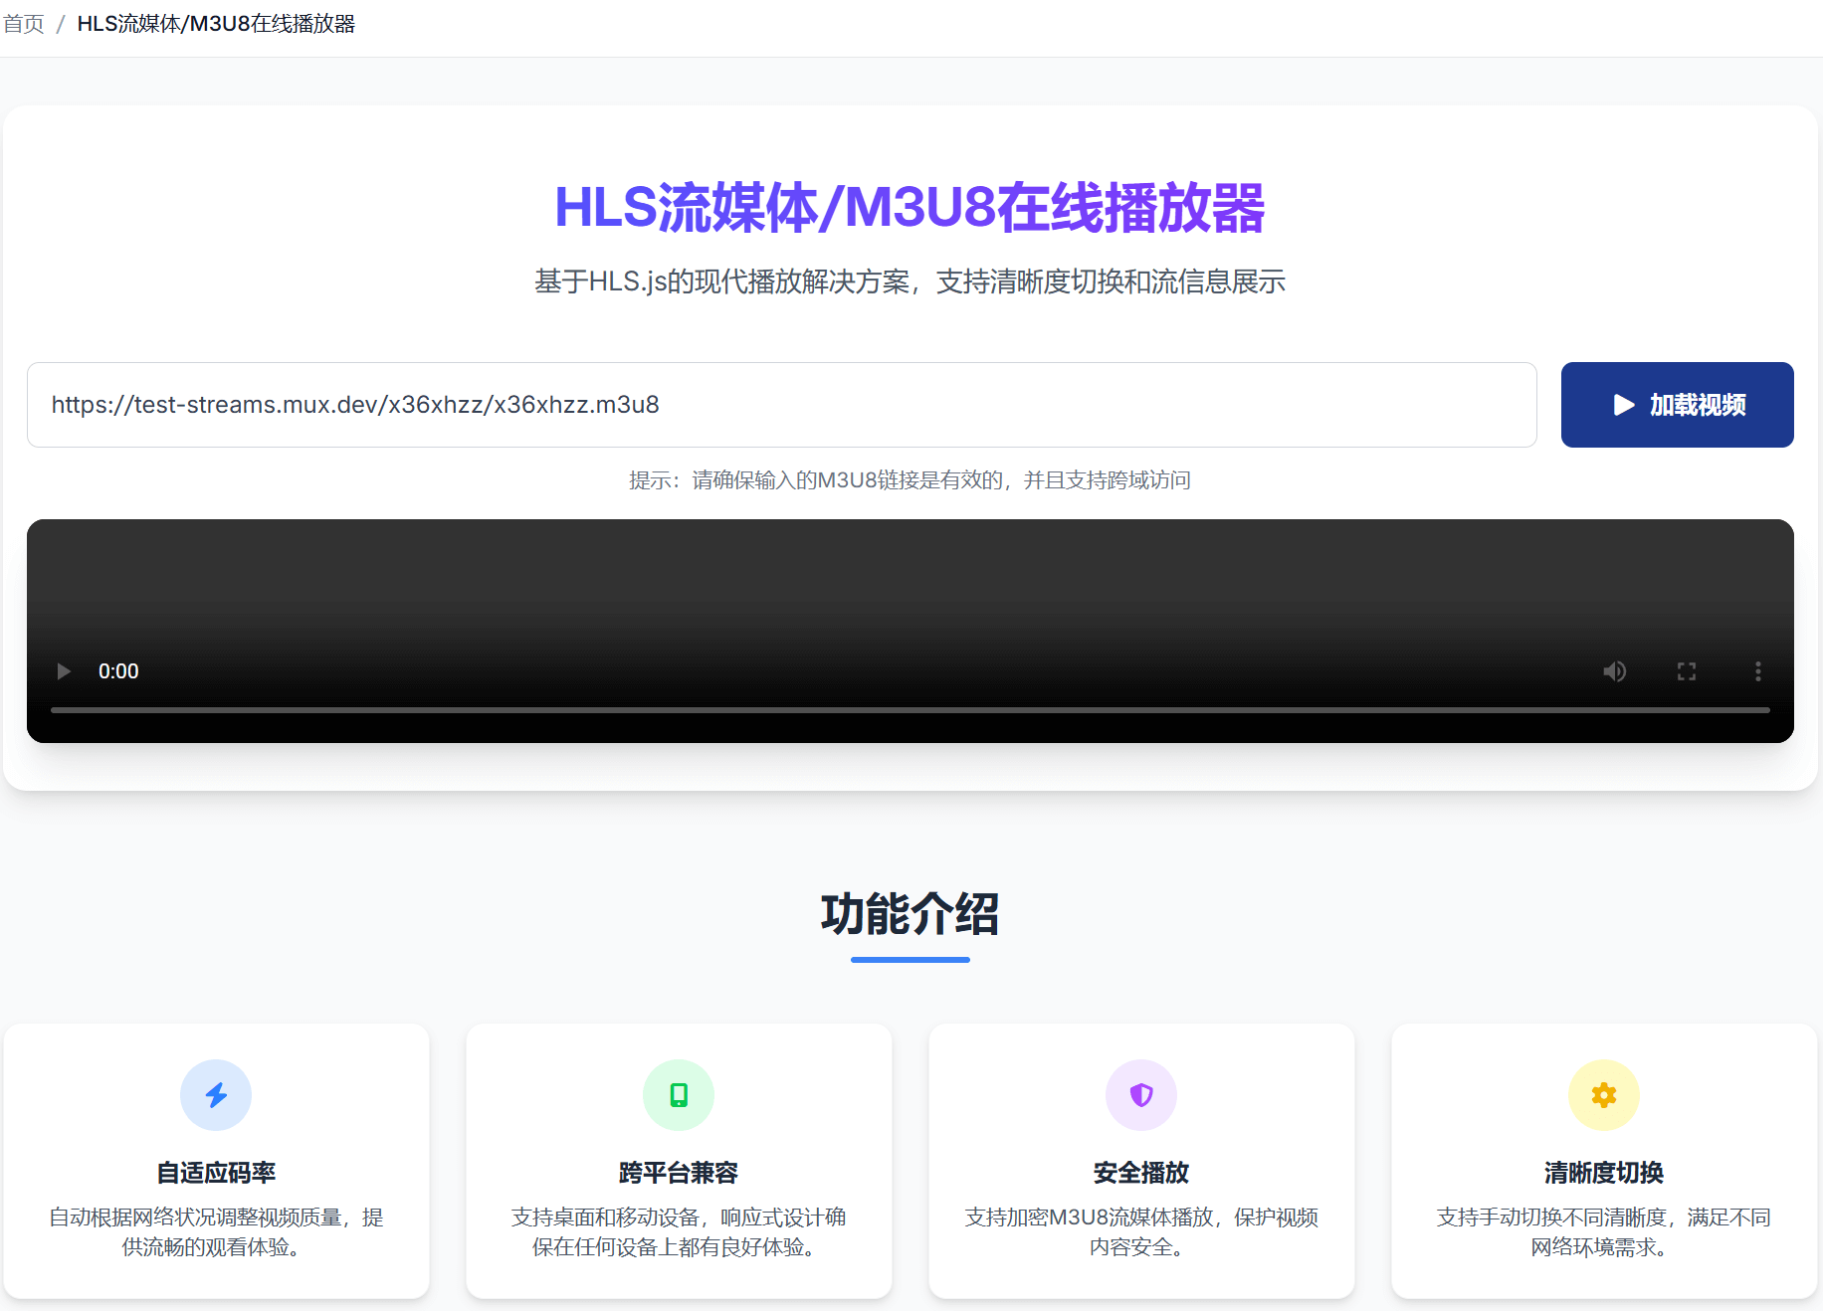This screenshot has height=1311, width=1823.
Task: Select the HLS流媒体/M3U8在线播放器 breadcrumb item
Action: (219, 22)
